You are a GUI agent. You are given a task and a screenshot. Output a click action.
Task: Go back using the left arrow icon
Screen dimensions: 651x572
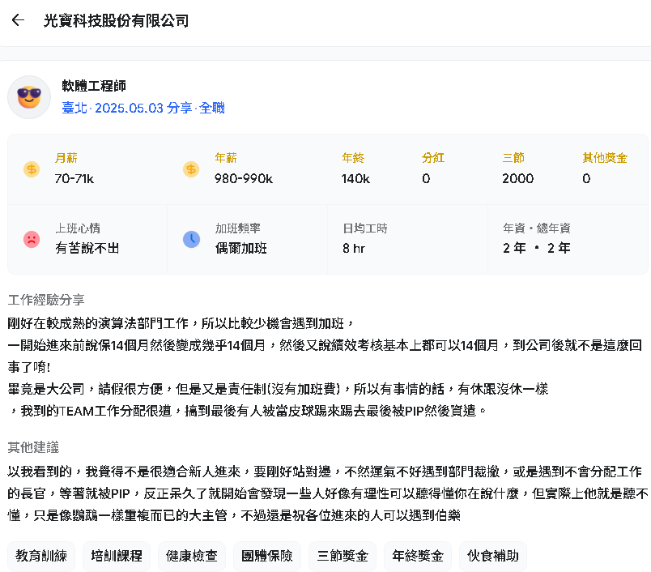tap(18, 20)
